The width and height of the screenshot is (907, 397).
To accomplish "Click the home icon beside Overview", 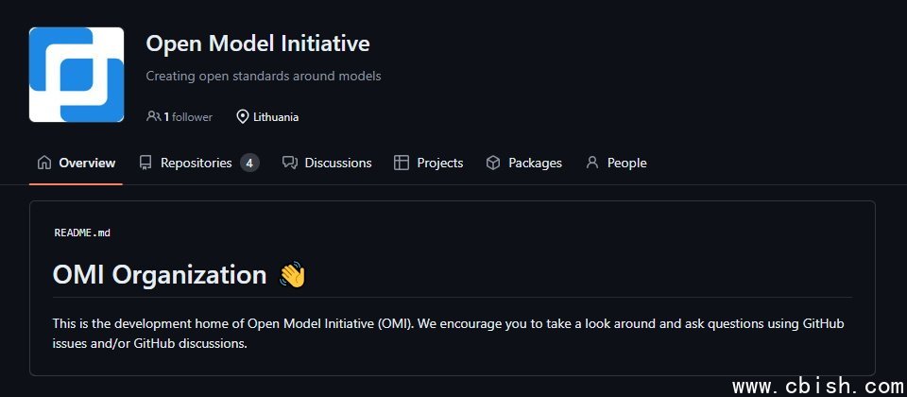I will [x=44, y=163].
